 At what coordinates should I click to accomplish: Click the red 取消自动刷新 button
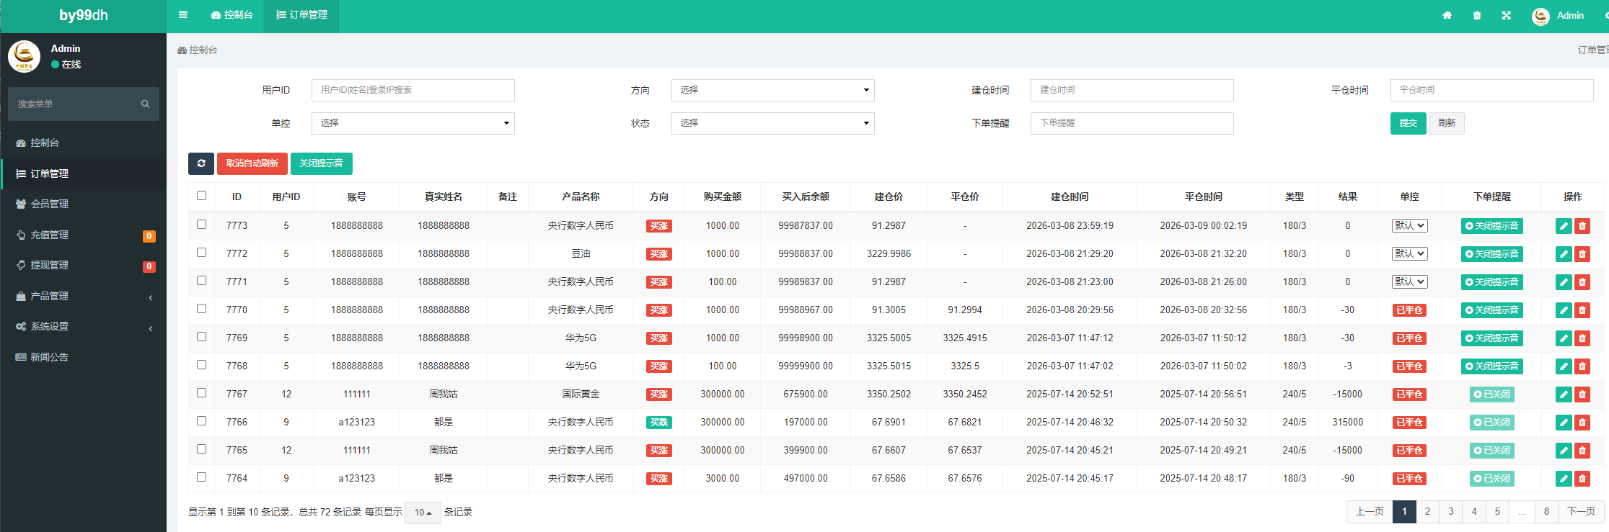pyautogui.click(x=252, y=163)
